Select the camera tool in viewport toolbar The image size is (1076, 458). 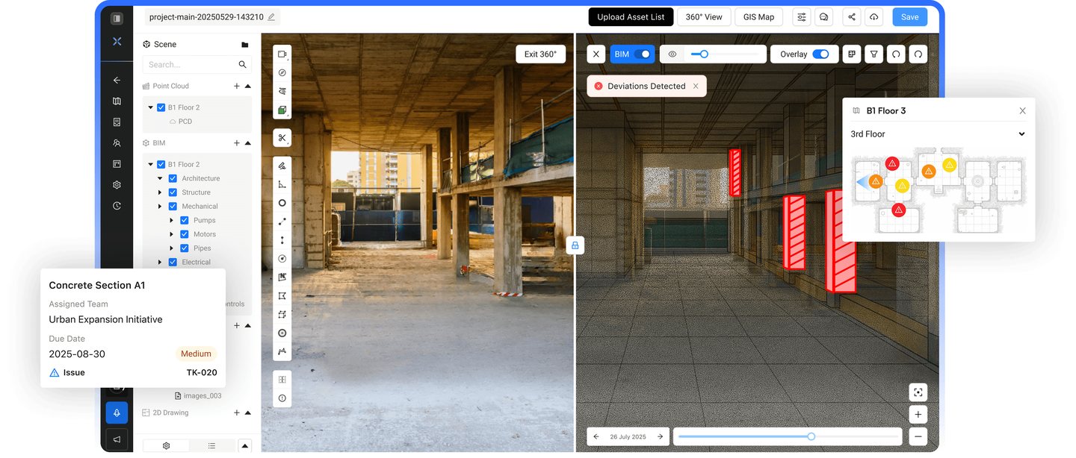point(282,54)
